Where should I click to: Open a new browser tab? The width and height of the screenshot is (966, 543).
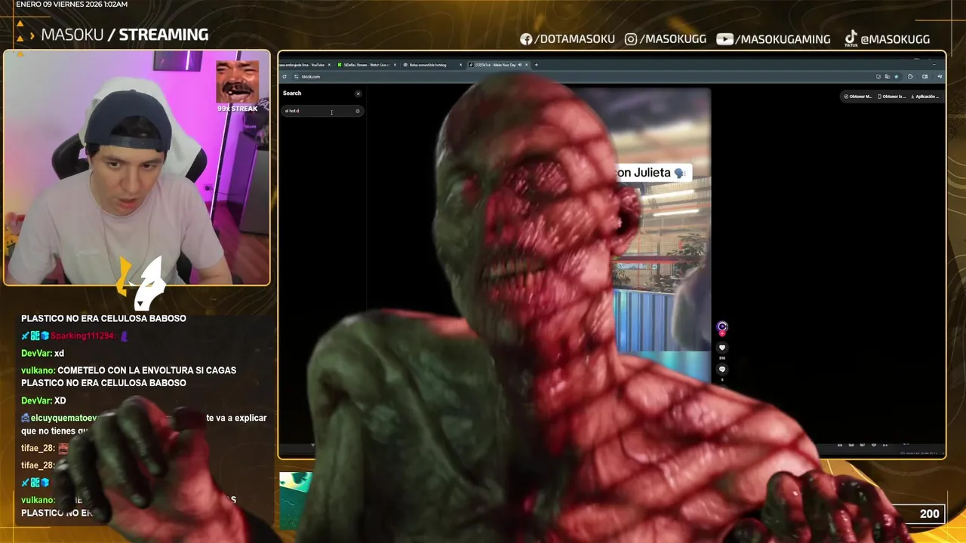tap(537, 65)
